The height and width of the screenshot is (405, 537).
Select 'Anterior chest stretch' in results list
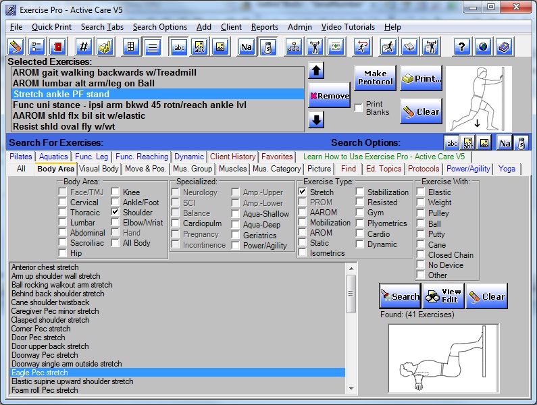(178, 267)
